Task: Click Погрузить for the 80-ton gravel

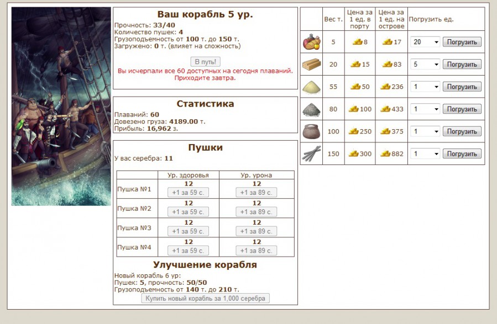Action: (462, 109)
